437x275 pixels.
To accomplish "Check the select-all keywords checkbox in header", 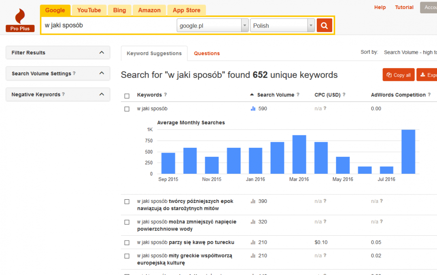I will 127,96.
